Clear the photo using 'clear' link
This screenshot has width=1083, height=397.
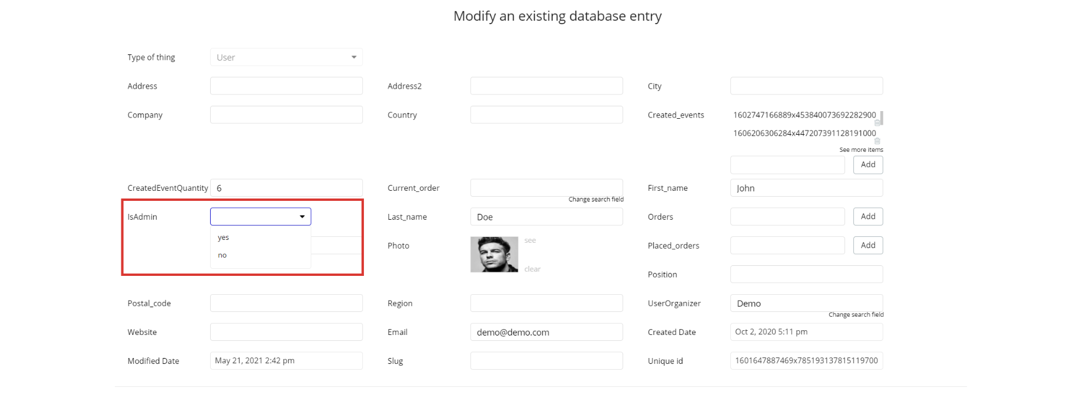(x=532, y=269)
